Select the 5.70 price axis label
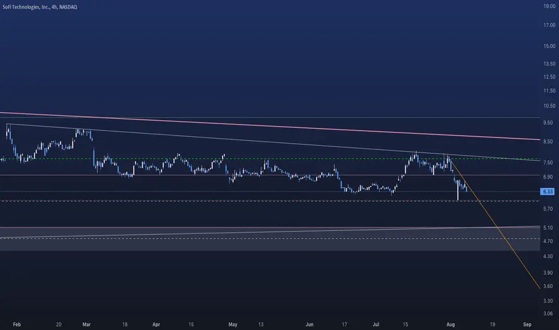 click(x=548, y=209)
